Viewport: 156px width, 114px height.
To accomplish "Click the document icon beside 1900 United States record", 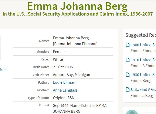I will tap(128, 45).
